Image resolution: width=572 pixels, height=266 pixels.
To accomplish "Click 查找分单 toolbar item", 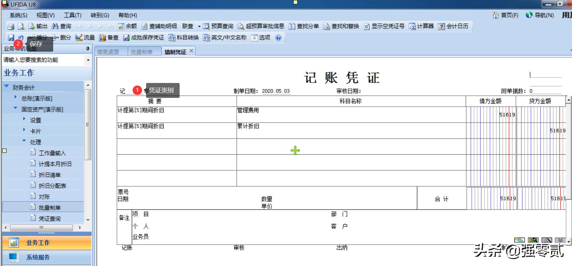I will tap(303, 26).
